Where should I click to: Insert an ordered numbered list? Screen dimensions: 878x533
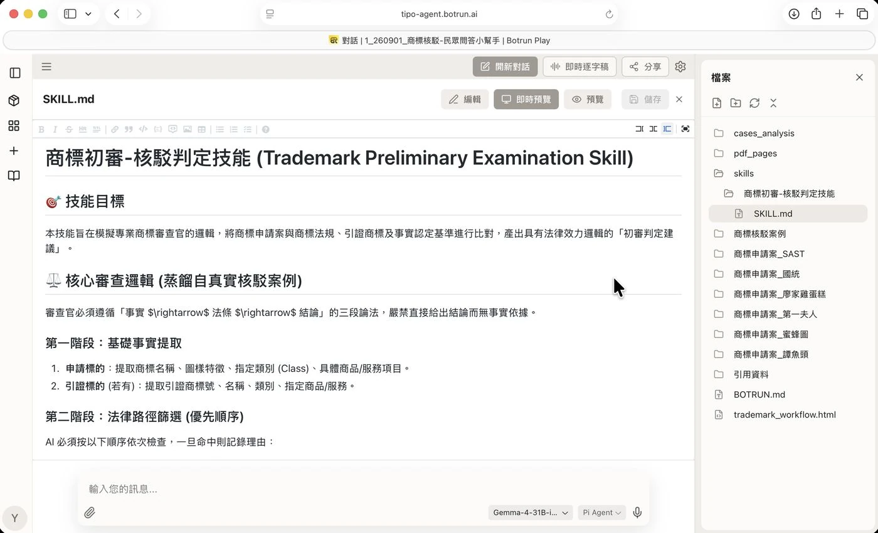[234, 129]
